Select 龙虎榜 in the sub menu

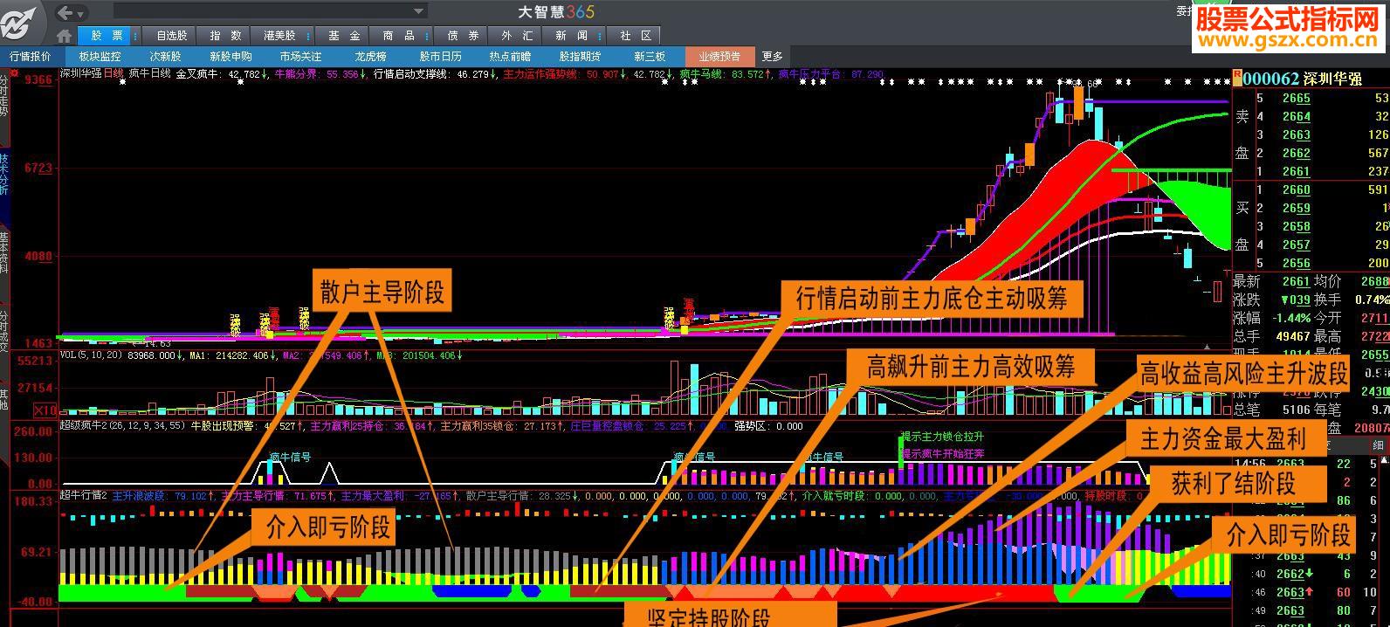pos(370,57)
